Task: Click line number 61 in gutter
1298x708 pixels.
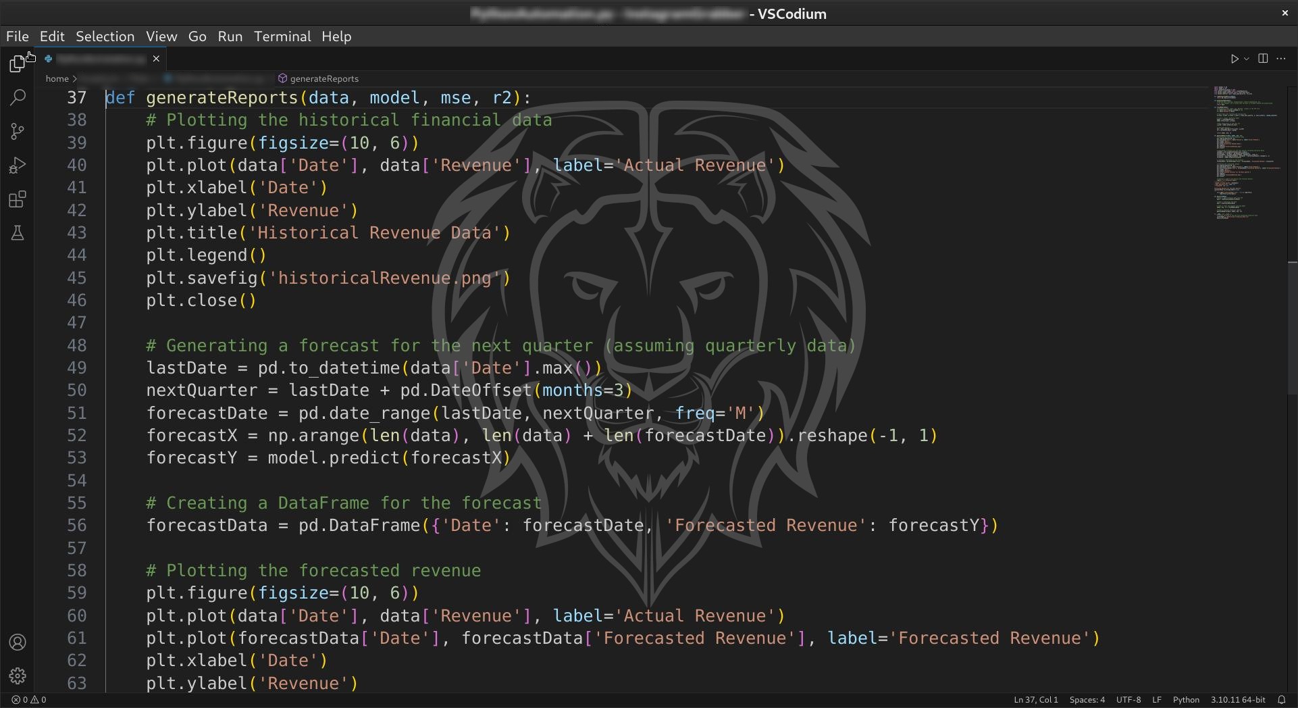Action: [76, 638]
